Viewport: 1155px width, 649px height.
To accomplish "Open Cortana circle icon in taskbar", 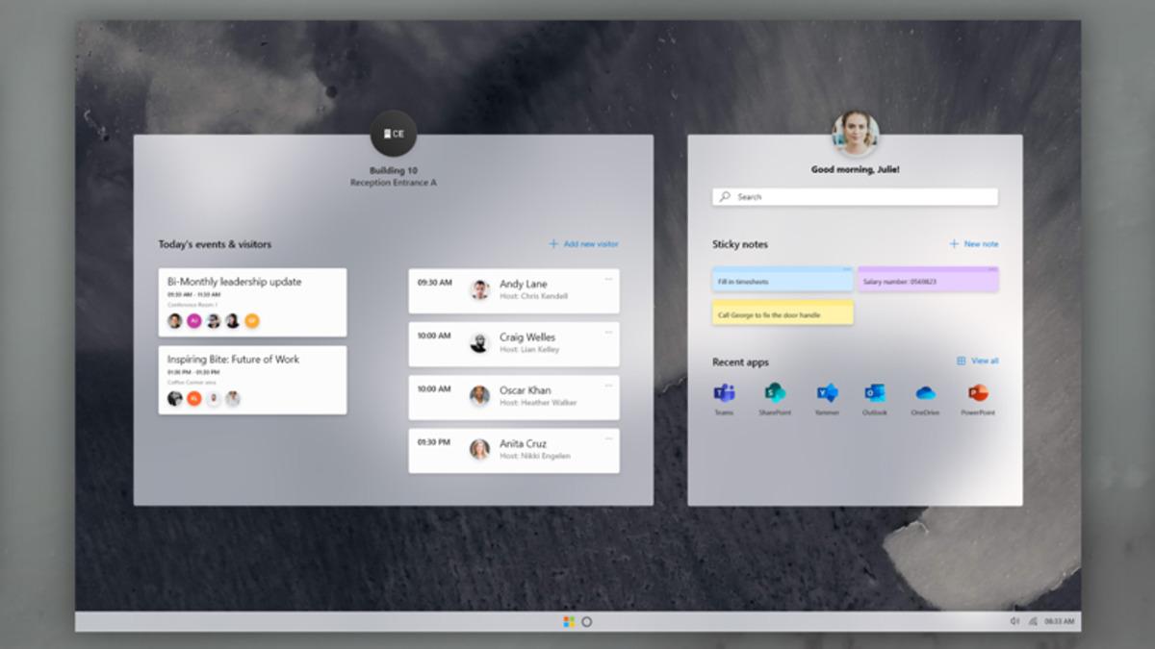I will pyautogui.click(x=587, y=622).
